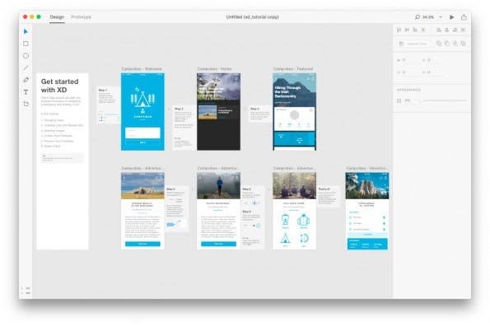490x326 pixels.
Task: Click the blue Welcome artboard
Action: [142, 112]
